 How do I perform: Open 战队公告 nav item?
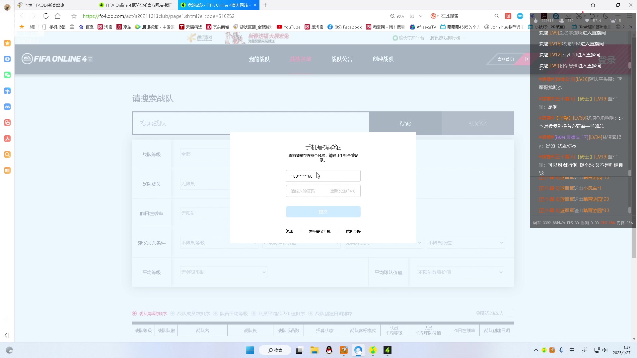(342, 59)
